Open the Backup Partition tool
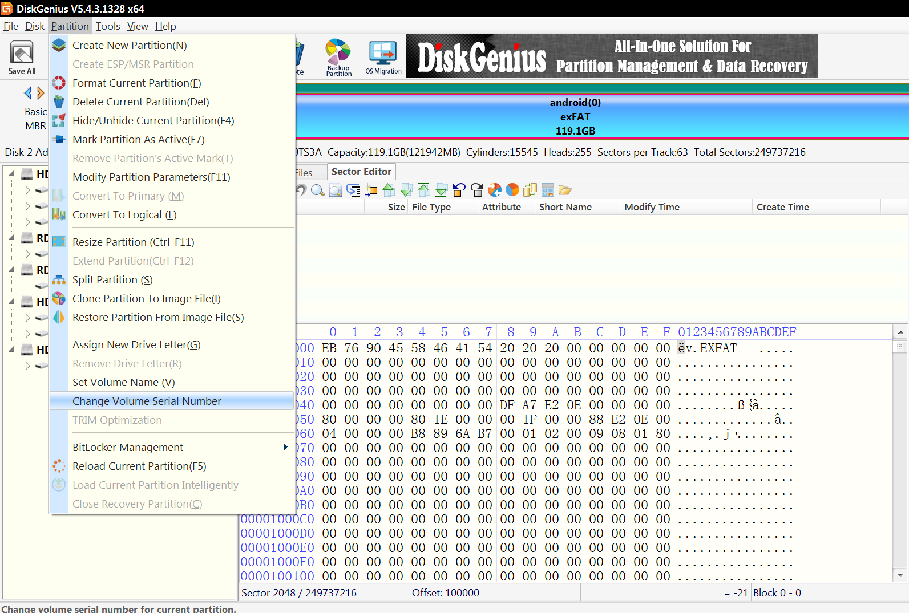This screenshot has height=613, width=909. point(338,57)
